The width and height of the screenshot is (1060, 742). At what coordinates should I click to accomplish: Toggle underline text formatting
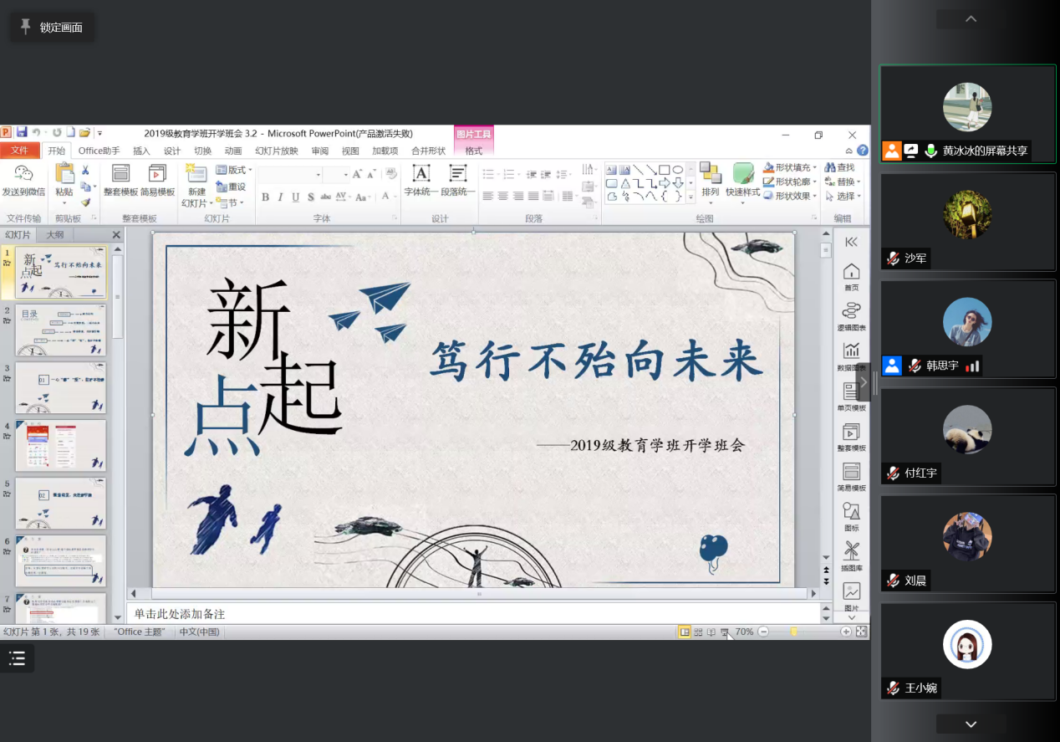coord(295,197)
